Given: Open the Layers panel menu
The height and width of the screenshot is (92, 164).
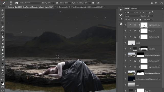Looking at the screenshot, I should point(162,8).
